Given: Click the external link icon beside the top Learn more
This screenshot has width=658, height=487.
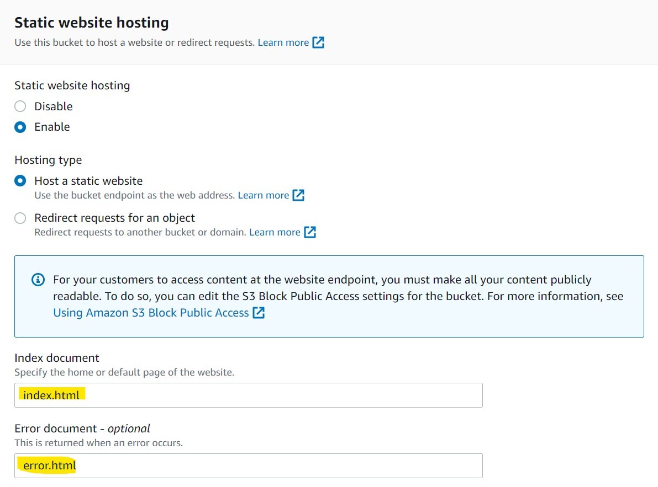Looking at the screenshot, I should [319, 42].
